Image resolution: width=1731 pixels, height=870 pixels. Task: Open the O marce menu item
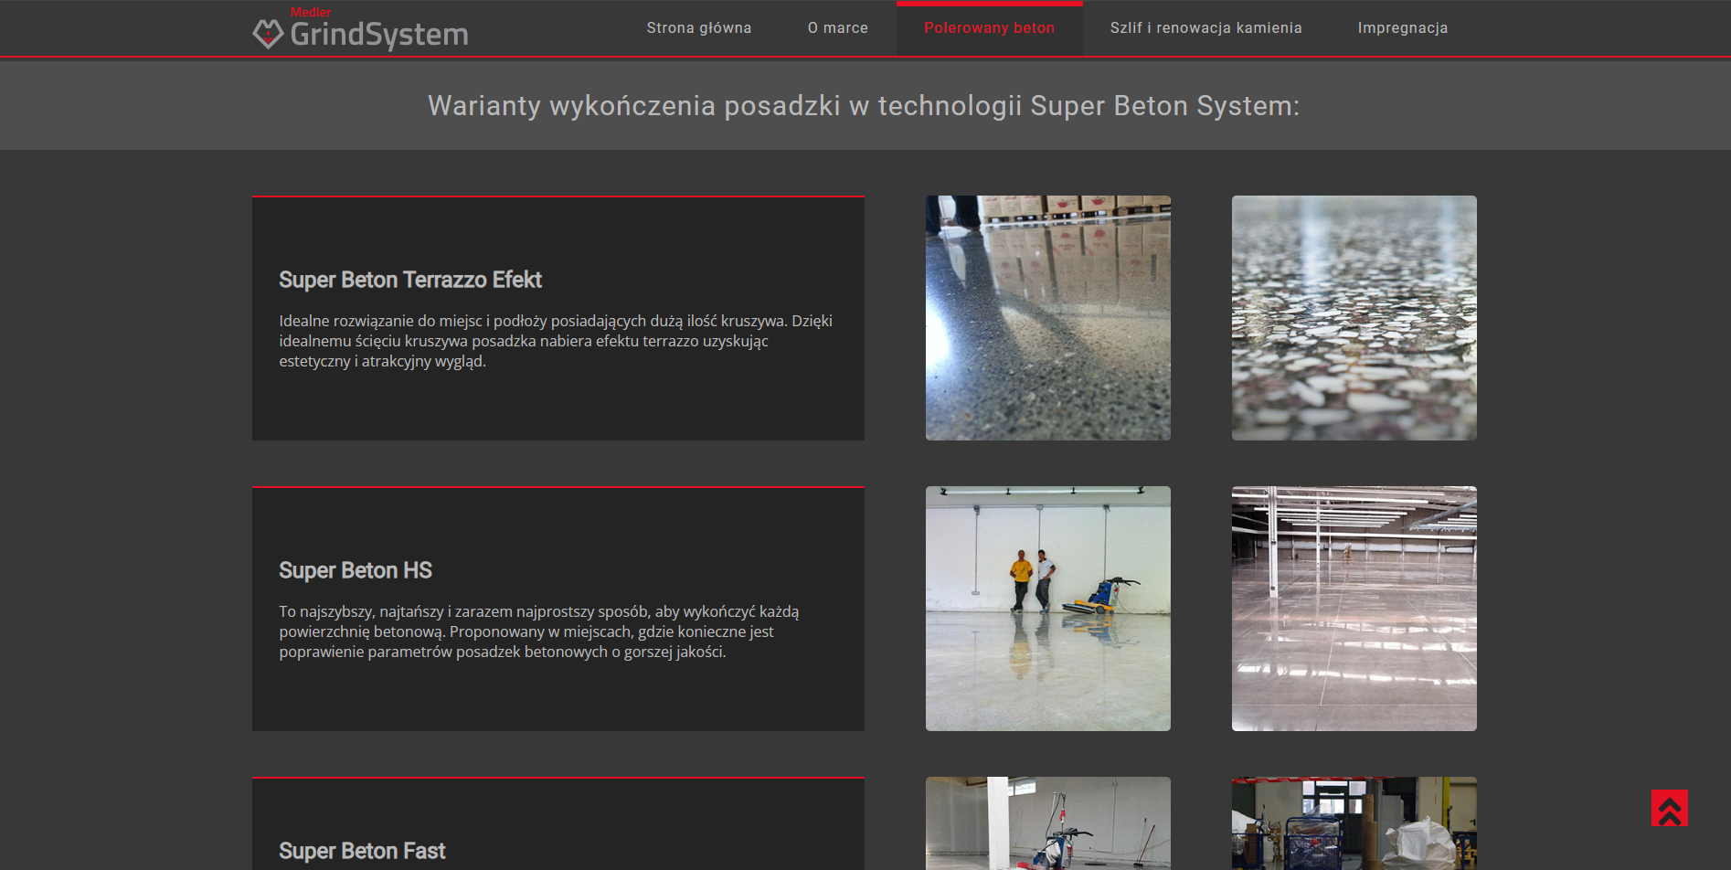coord(837,28)
